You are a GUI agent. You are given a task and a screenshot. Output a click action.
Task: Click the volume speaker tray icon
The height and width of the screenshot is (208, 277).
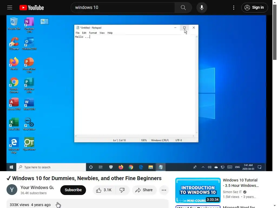210,167
